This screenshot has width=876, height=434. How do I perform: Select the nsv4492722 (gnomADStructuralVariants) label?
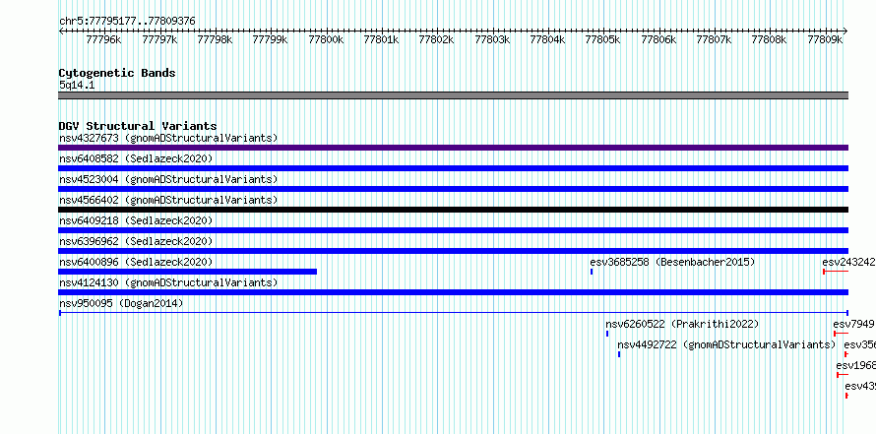point(726,344)
